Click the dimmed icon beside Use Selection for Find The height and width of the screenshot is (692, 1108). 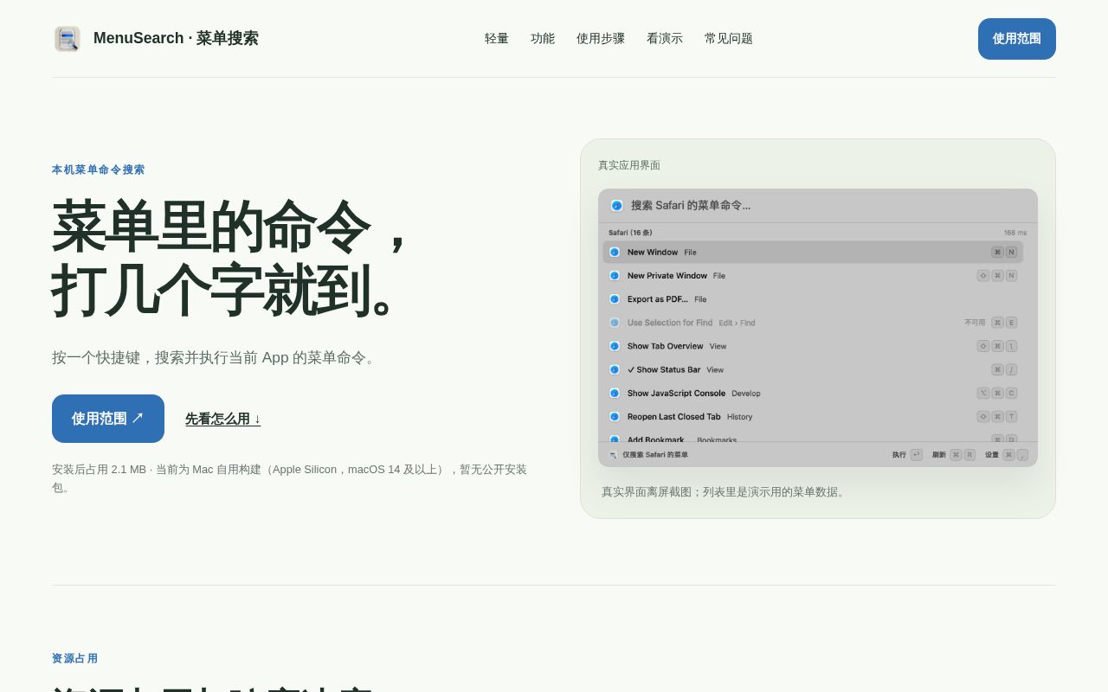(x=615, y=323)
